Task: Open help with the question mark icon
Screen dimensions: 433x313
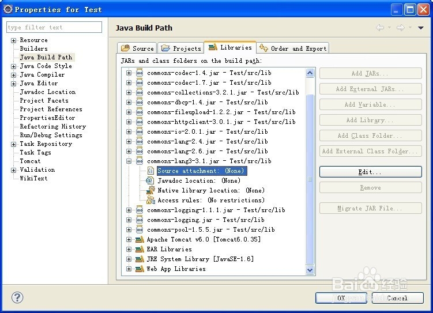Action: (17, 297)
